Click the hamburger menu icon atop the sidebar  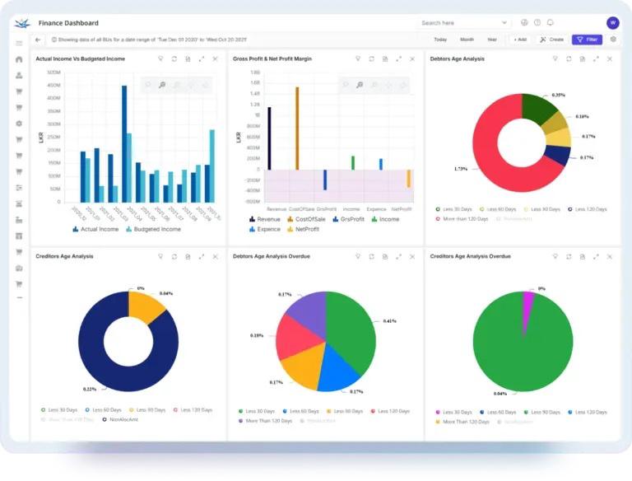tap(19, 43)
